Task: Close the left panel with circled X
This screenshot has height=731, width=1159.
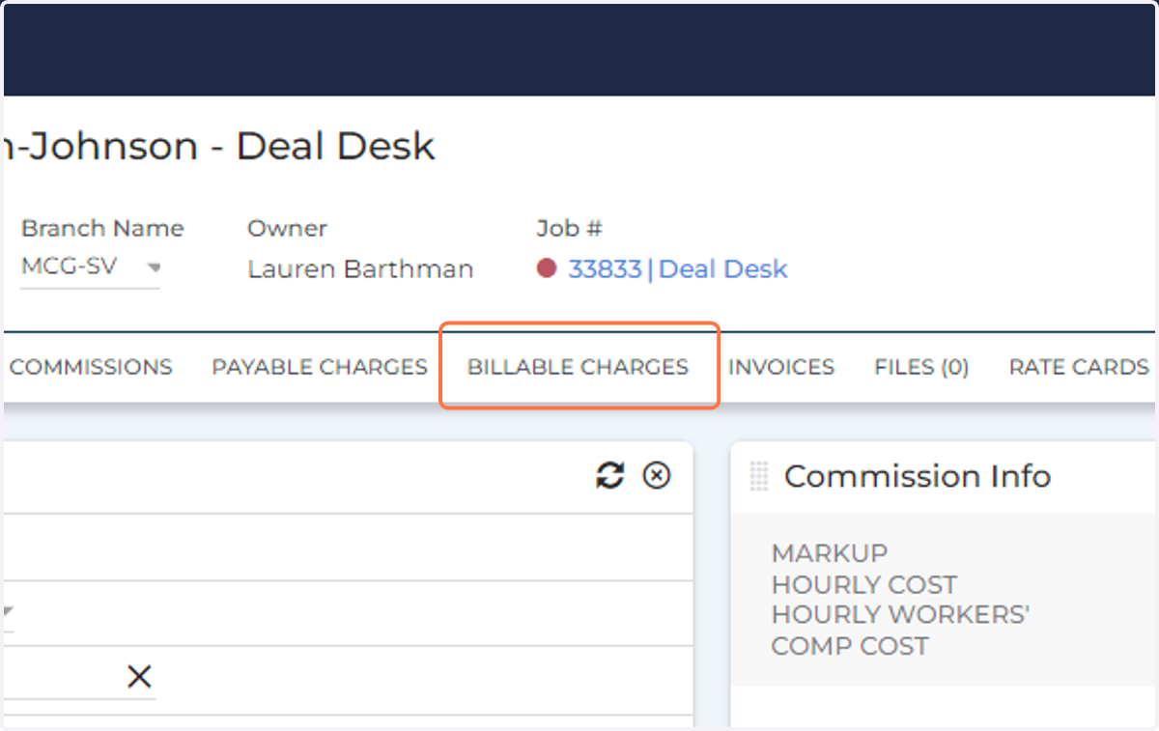Action: click(x=657, y=475)
